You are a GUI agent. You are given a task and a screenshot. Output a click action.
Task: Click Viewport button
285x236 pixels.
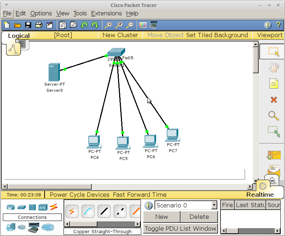click(270, 35)
